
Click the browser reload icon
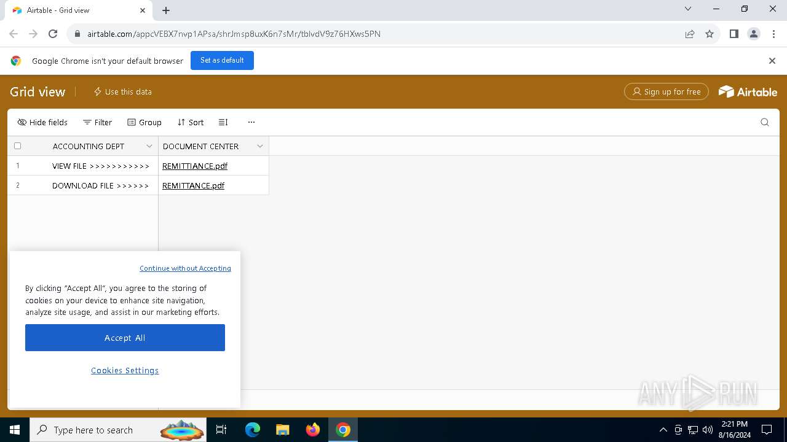(53, 34)
